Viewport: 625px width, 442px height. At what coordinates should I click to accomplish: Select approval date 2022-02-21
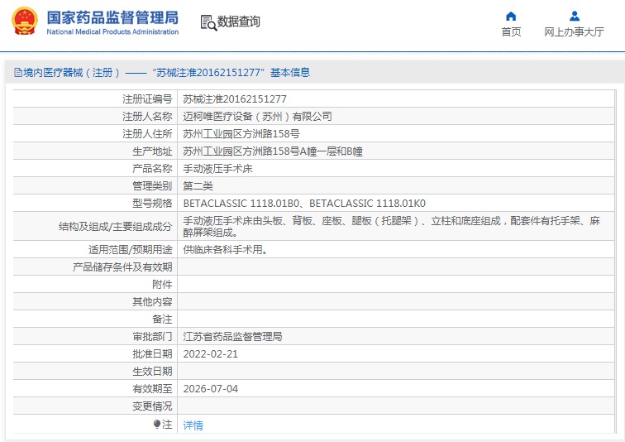[211, 354]
